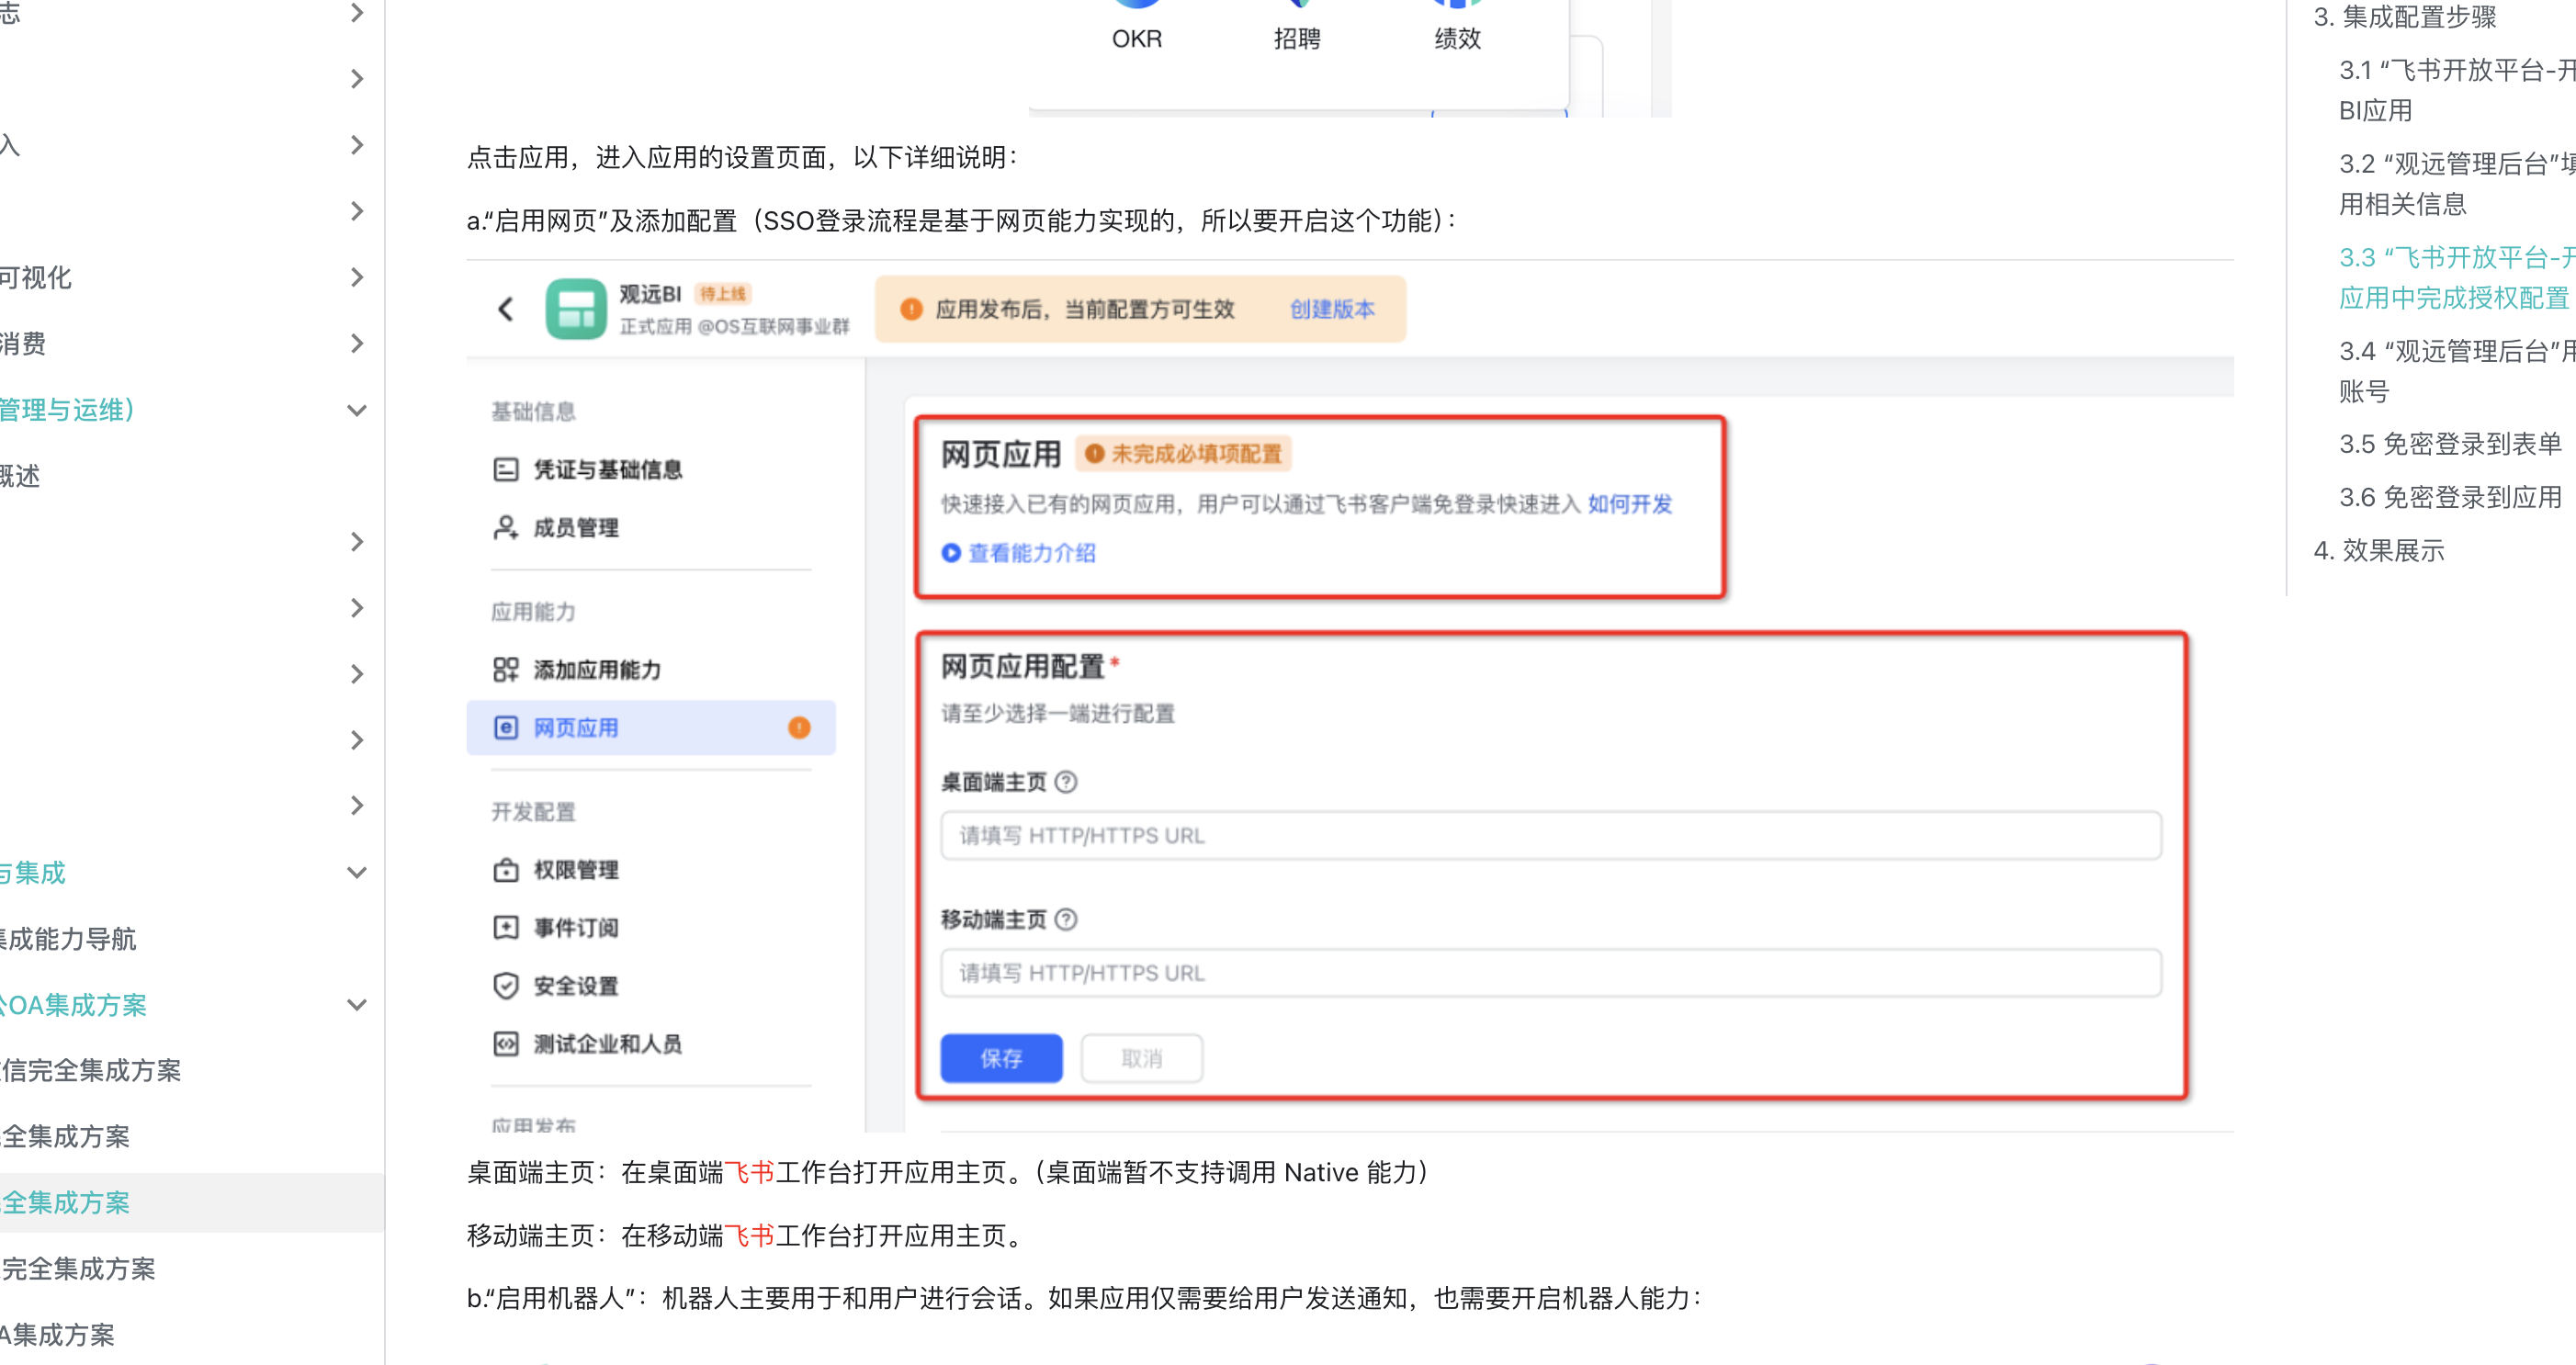
Task: Collapse the OA集成方案 chevron in sidebar
Action: click(x=357, y=1004)
